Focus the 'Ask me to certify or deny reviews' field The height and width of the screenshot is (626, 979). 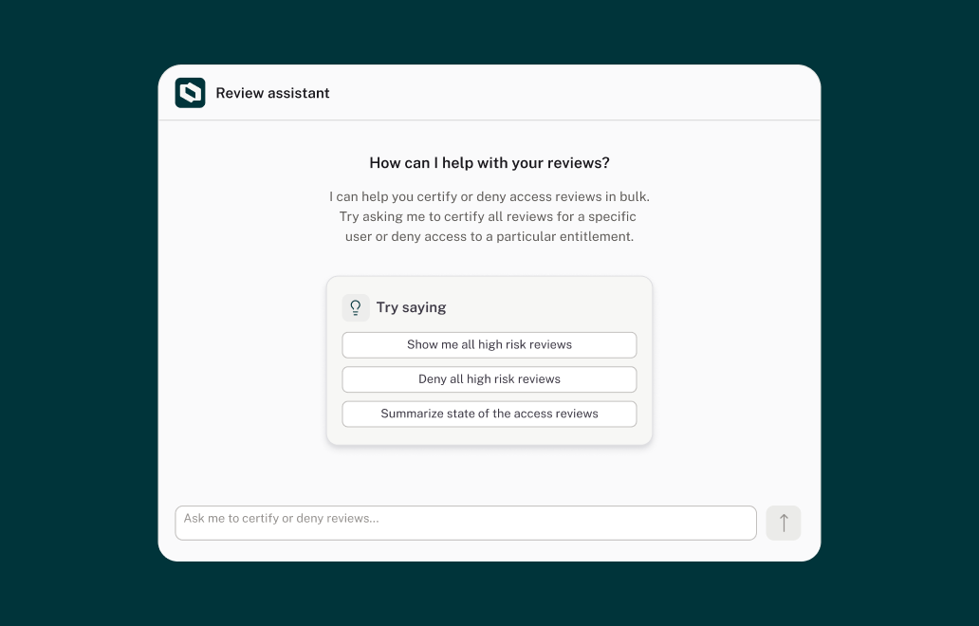point(466,523)
